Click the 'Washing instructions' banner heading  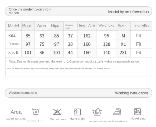[x=78, y=93]
